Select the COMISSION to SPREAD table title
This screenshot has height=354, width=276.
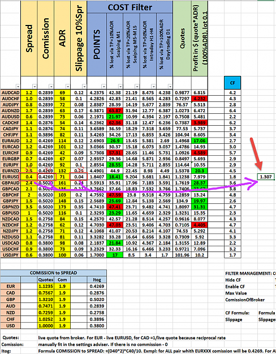[x=53, y=273]
